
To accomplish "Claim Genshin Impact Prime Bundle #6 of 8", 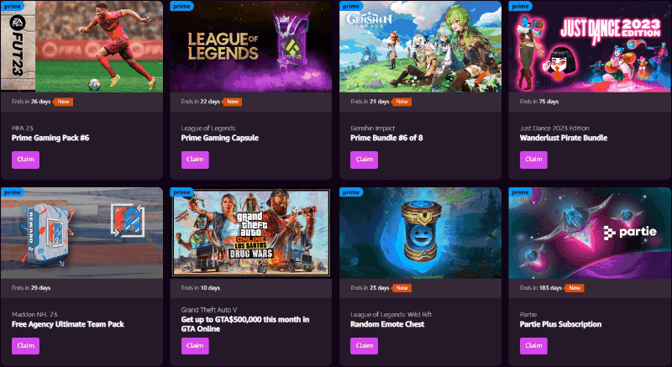I will tap(364, 160).
